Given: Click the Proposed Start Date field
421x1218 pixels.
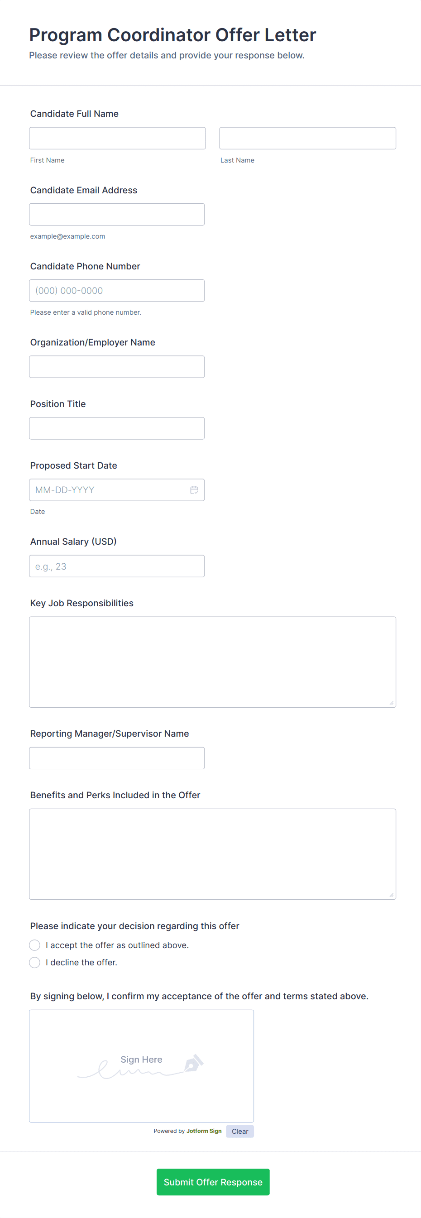Looking at the screenshot, I should 109,490.
